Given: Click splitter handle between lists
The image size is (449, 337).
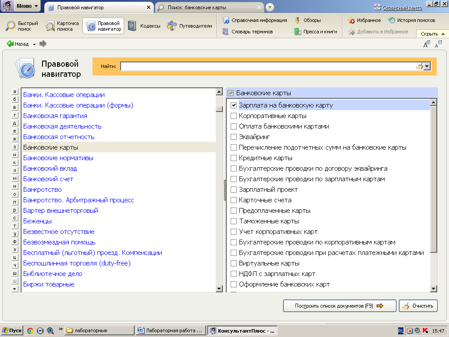Looking at the screenshot, I should [x=224, y=190].
